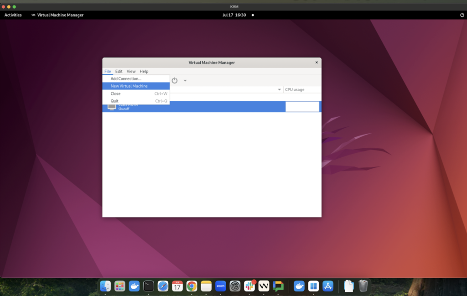The height and width of the screenshot is (296, 467).
Task: Open the black W app icon in dock
Action: tap(264, 286)
